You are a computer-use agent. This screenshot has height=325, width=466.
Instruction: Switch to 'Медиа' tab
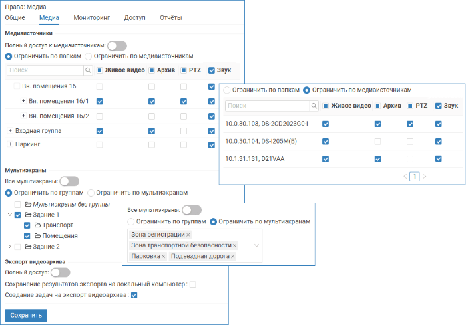(49, 18)
